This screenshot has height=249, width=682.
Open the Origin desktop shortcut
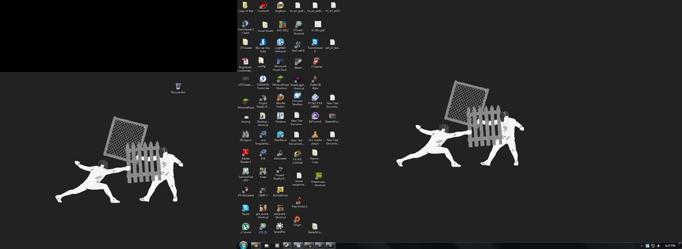(x=297, y=221)
